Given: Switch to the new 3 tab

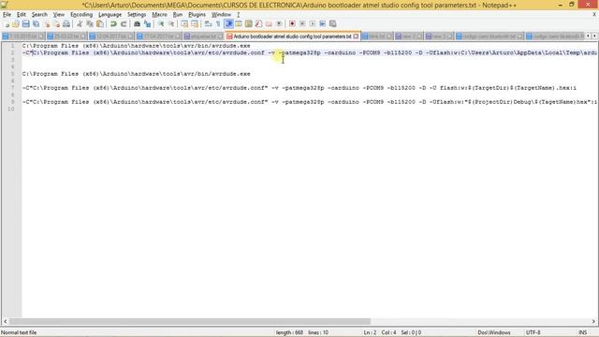Looking at the screenshot, I should [x=439, y=37].
